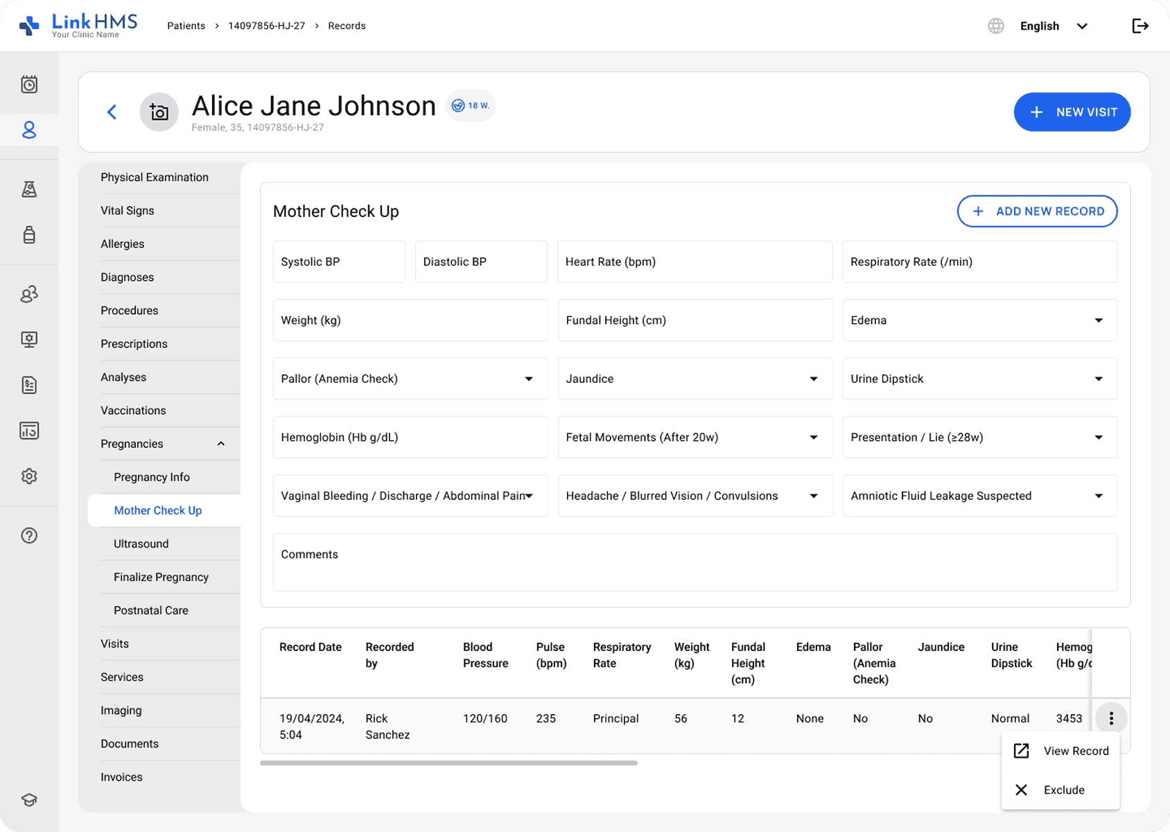Open the help question mark icon
1170x832 pixels.
pos(29,535)
